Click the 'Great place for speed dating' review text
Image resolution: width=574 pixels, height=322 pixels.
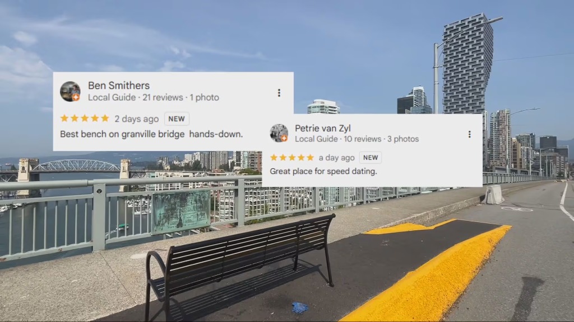pyautogui.click(x=323, y=171)
